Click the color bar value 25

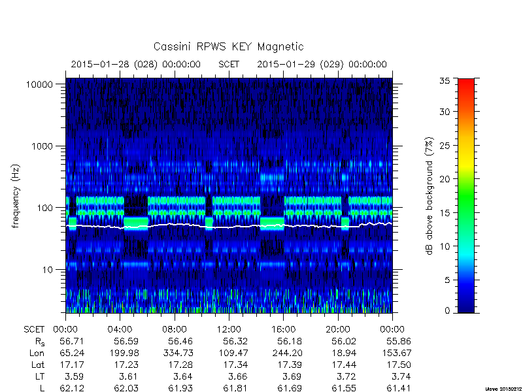click(445, 146)
